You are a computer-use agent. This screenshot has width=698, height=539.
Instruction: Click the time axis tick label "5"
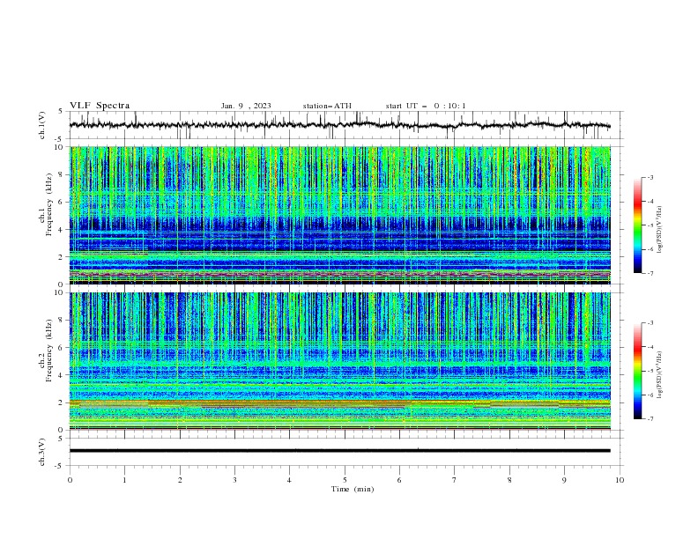pos(345,480)
